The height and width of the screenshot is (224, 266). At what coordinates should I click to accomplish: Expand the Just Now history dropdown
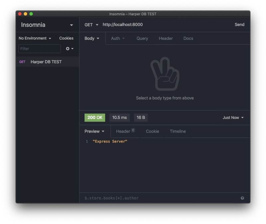point(233,118)
